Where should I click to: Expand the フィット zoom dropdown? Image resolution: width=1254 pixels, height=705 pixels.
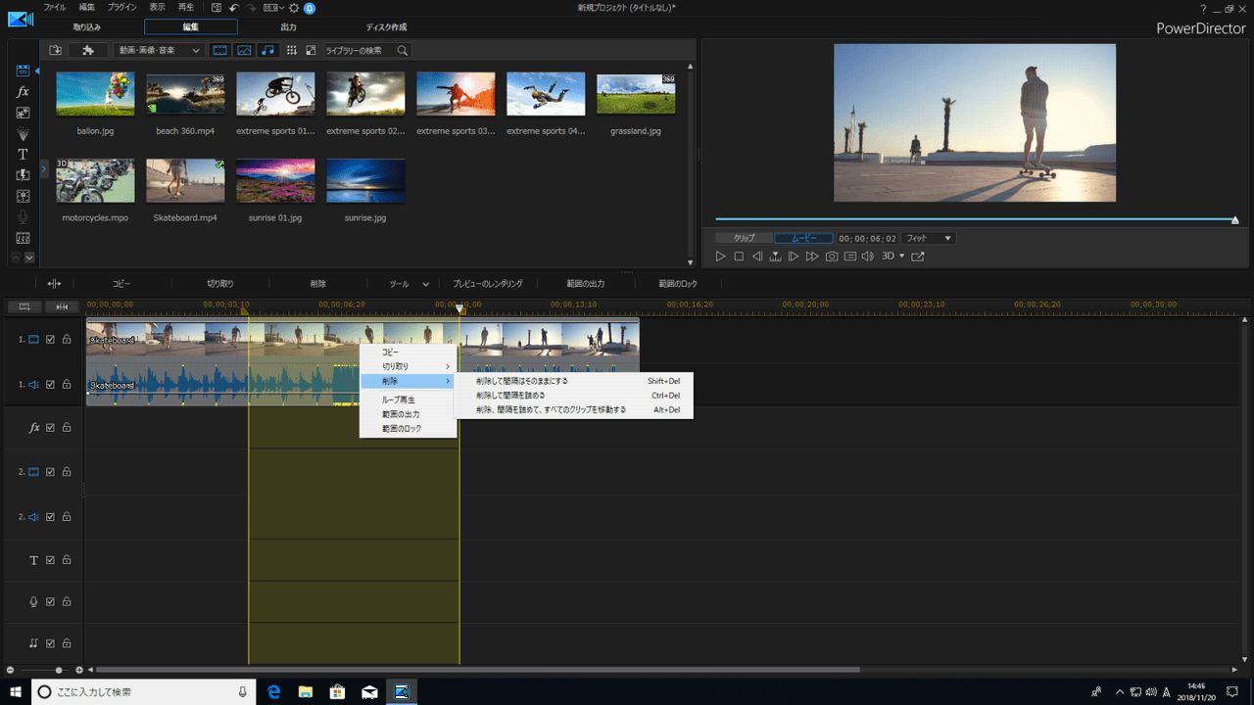928,238
